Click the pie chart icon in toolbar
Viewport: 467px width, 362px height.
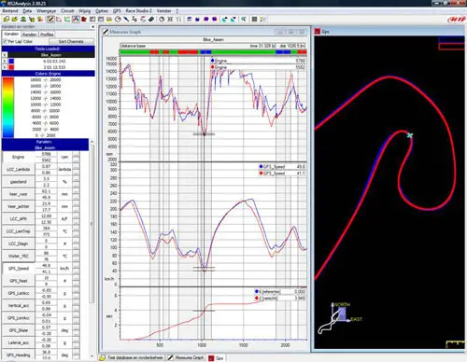[118, 20]
